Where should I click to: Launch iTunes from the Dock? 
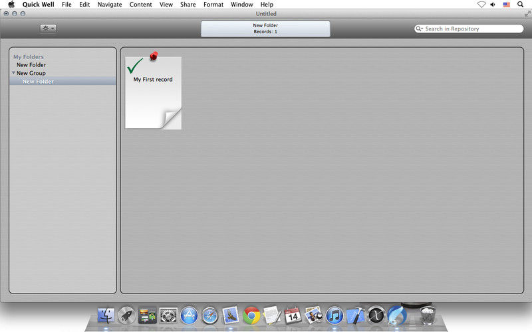pos(335,316)
